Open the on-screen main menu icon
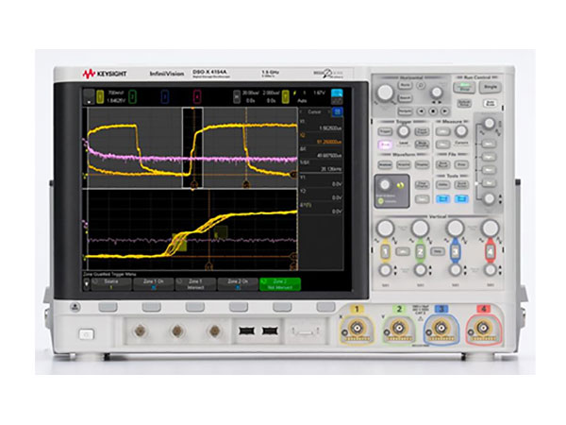Viewport: 566px width, 425px height. click(x=89, y=96)
